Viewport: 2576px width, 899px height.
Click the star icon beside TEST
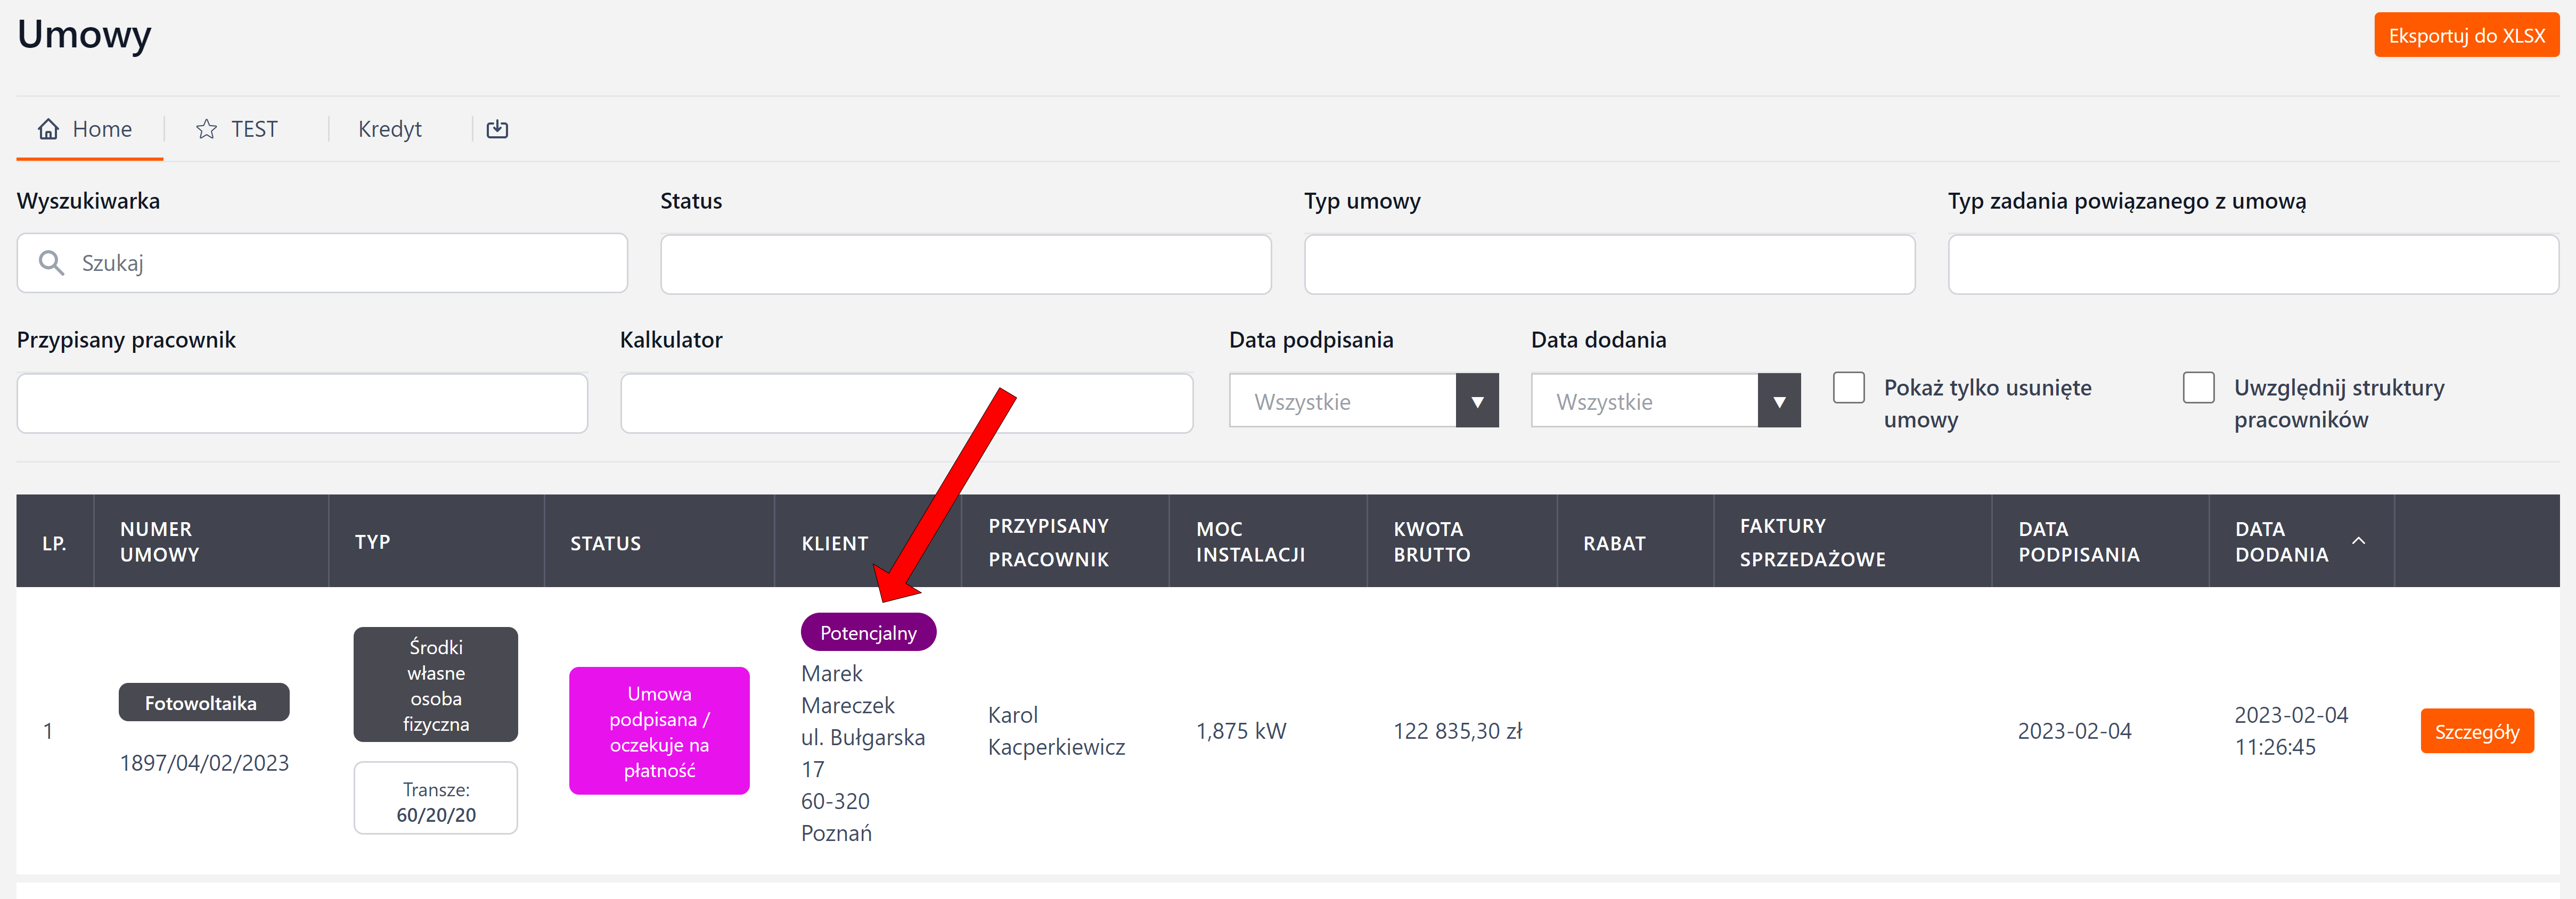click(x=206, y=129)
